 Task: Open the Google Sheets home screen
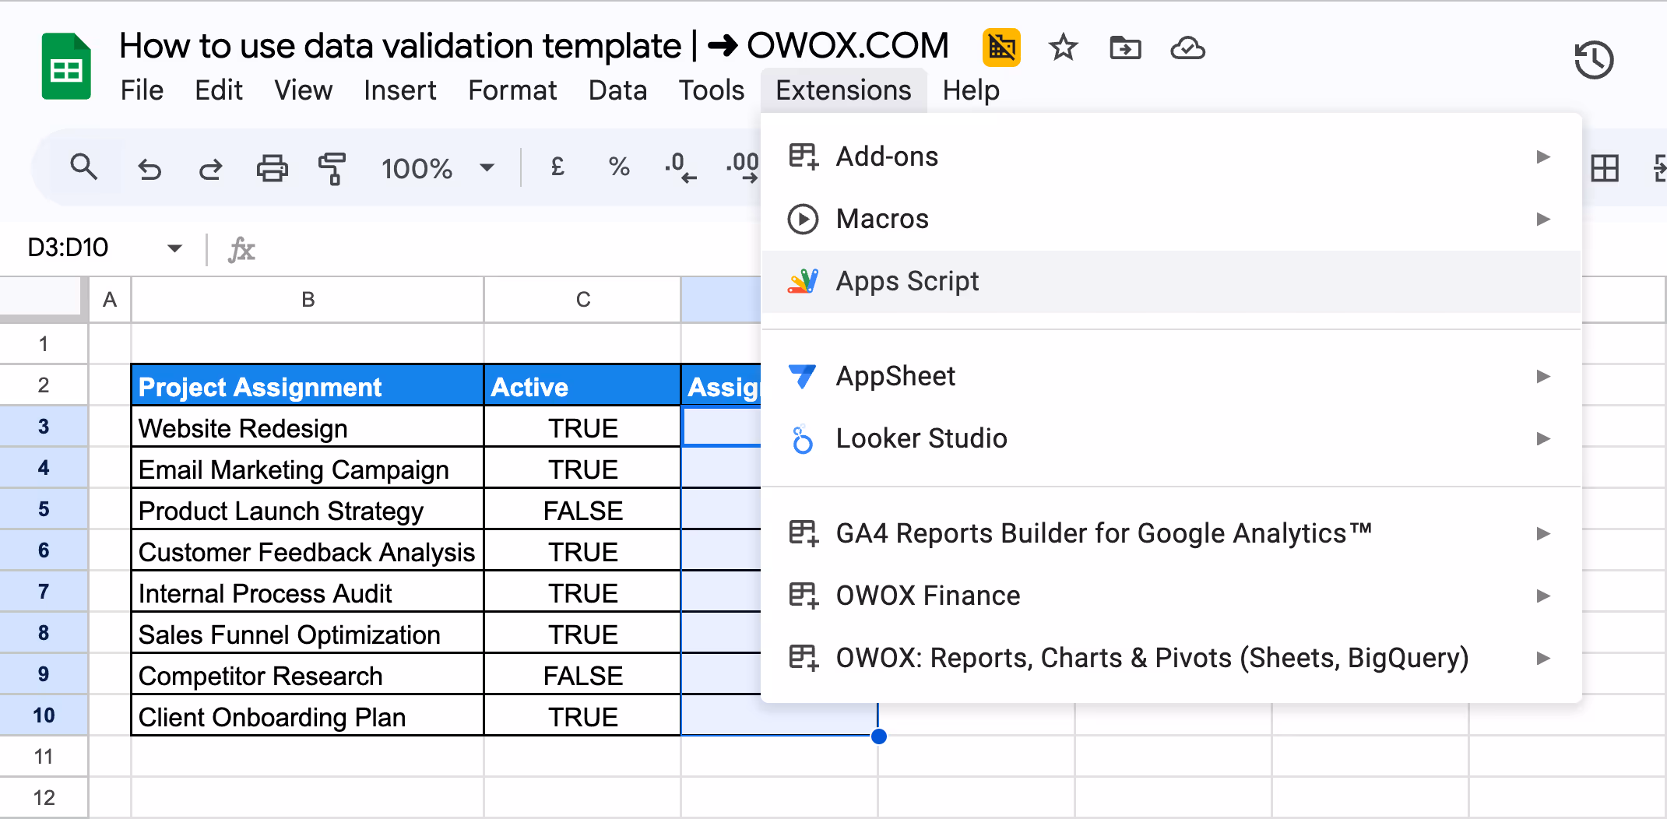coord(66,65)
